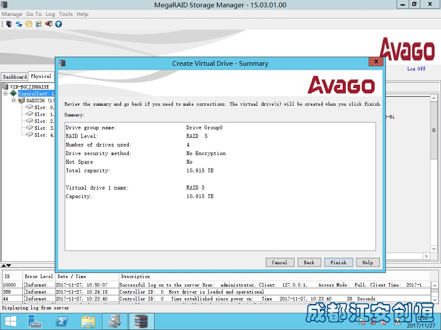
Task: Collapse the Controller0 tree node
Action: (x=5, y=93)
